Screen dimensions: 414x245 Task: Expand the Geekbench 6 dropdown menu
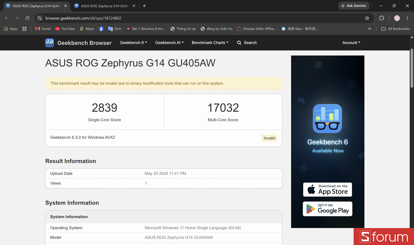[134, 43]
